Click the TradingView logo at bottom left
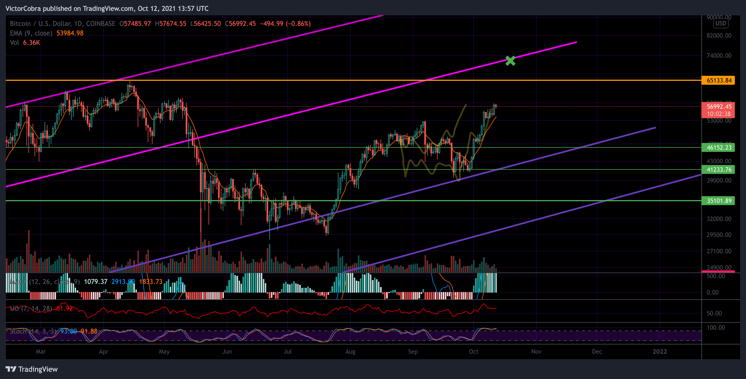Viewport: 746px width, 379px height. click(x=32, y=369)
